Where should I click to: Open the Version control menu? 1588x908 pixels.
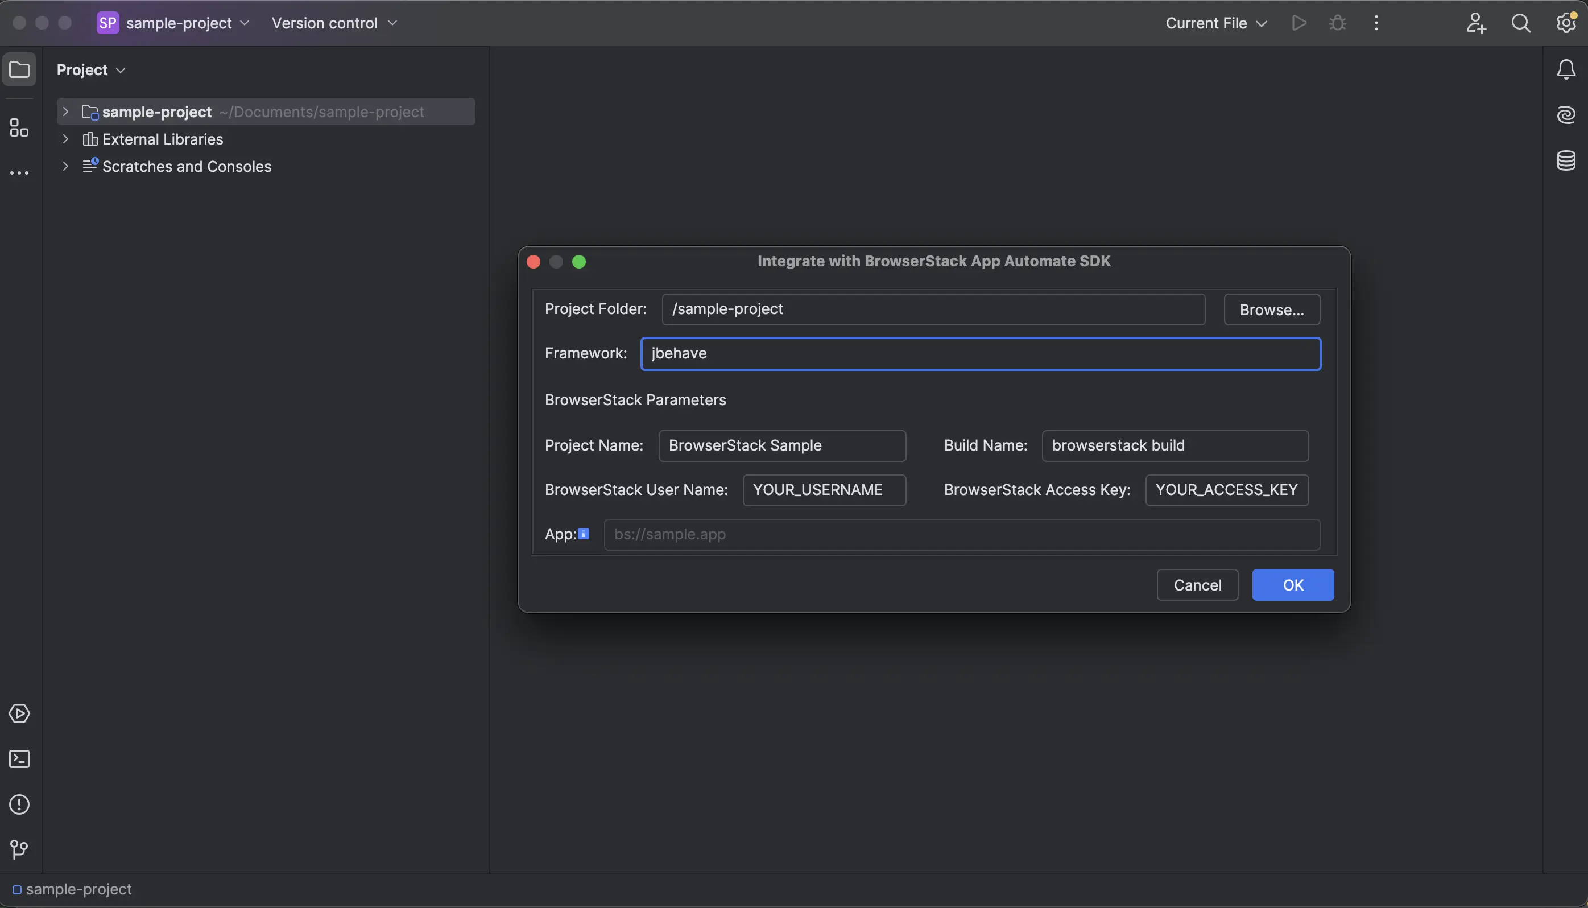click(x=334, y=24)
